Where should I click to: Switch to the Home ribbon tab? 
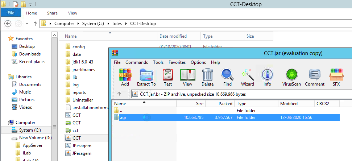click(32, 13)
